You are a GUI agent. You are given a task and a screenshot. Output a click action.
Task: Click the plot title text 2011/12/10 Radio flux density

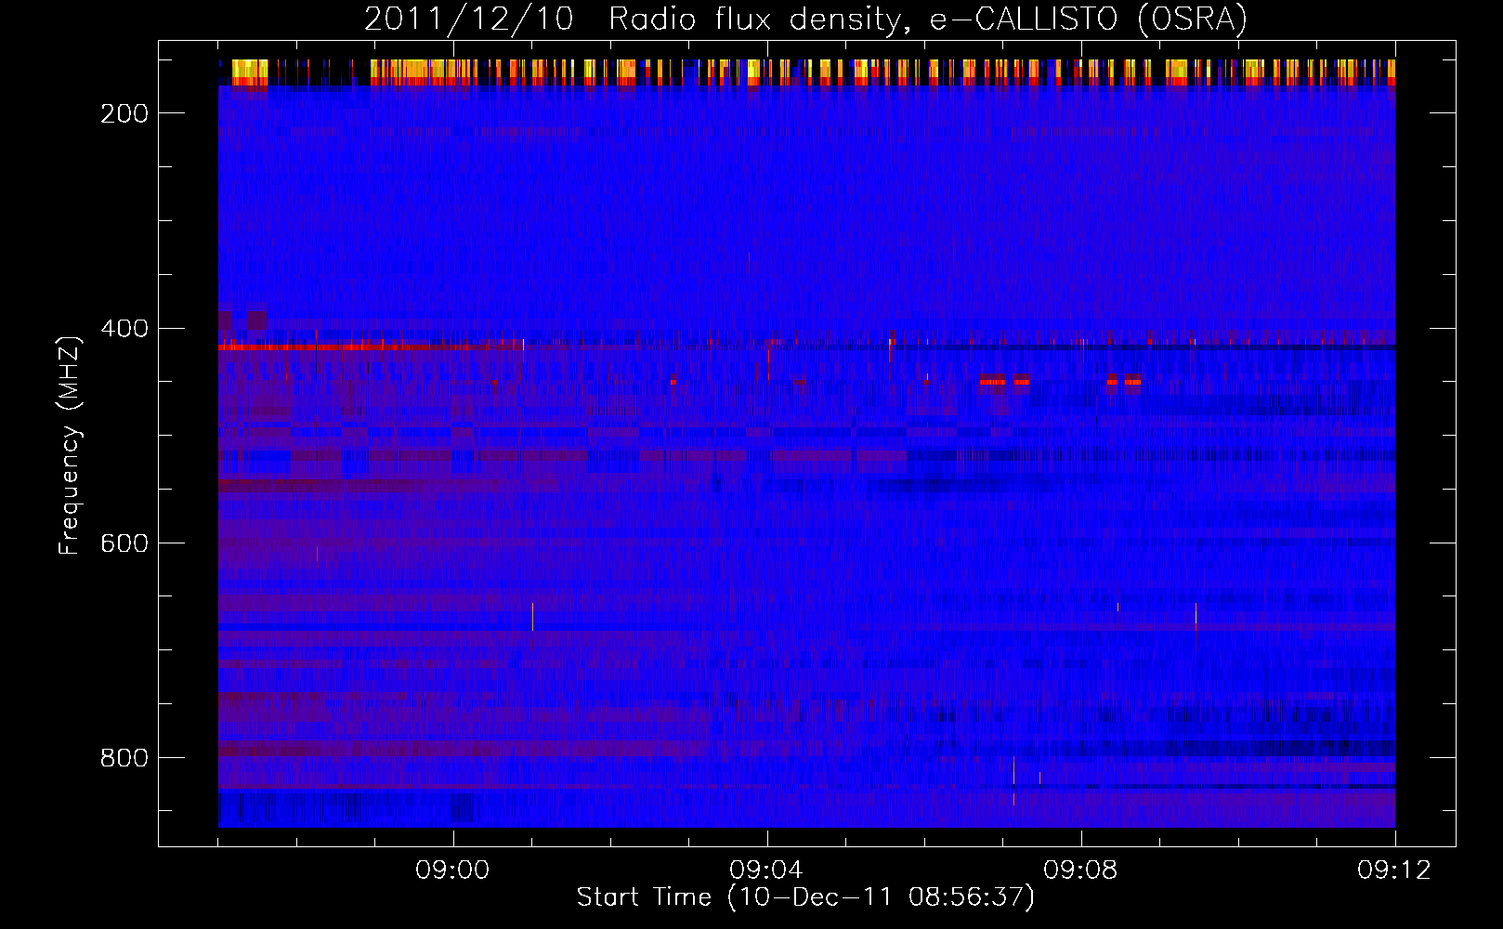pos(636,20)
